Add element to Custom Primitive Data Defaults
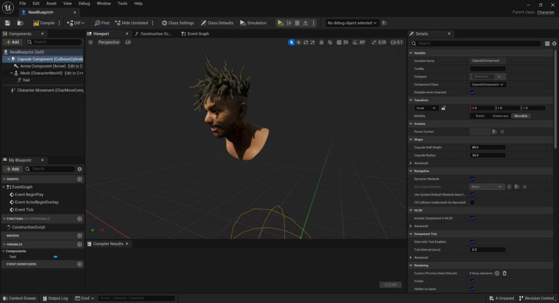This screenshot has width=559, height=303. [497, 273]
